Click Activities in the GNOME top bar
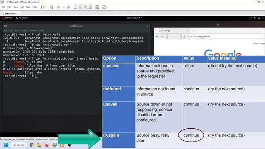This screenshot has height=149, width=265. (8, 18)
